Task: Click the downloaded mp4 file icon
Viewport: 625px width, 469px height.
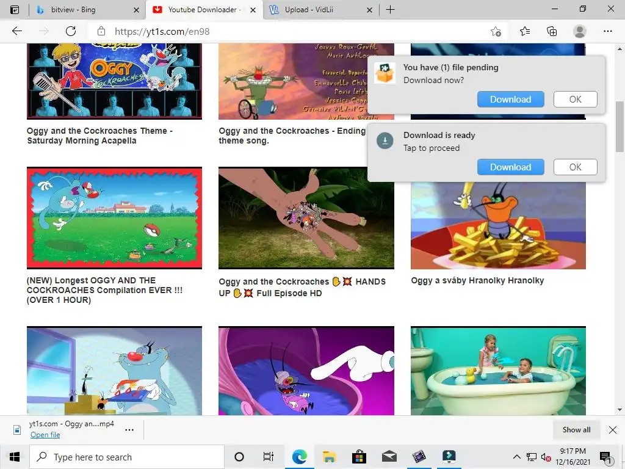Action: (x=17, y=430)
